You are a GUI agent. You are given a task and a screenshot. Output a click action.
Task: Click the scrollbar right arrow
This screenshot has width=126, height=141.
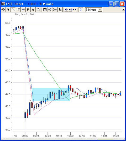coord(124,139)
